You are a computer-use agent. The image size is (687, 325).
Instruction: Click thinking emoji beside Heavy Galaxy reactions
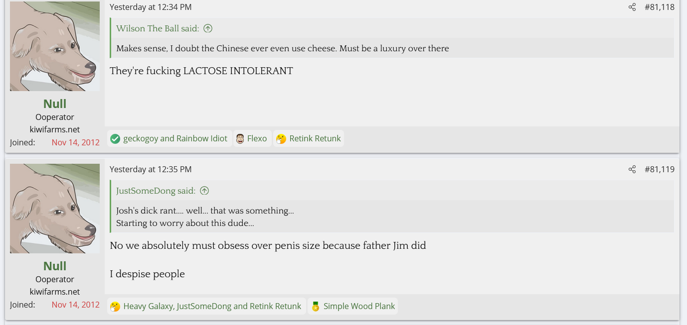[115, 307]
